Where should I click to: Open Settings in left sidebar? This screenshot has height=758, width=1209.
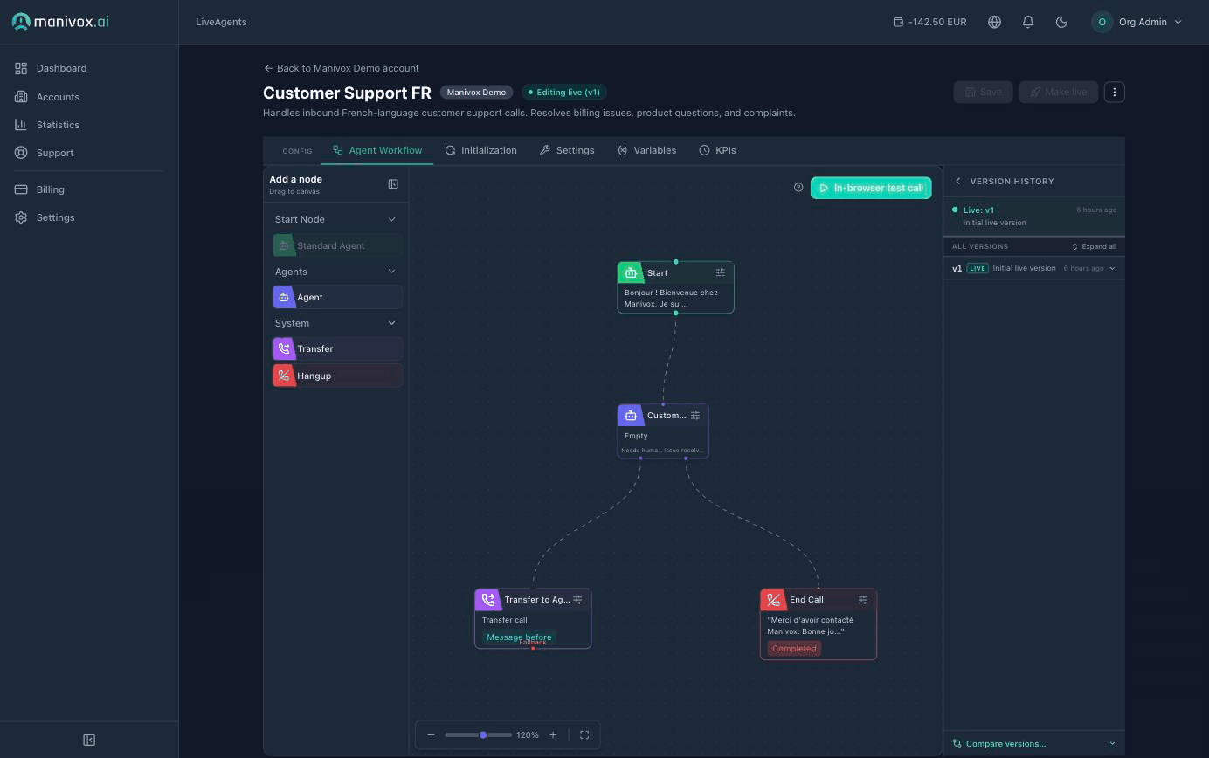89,217
